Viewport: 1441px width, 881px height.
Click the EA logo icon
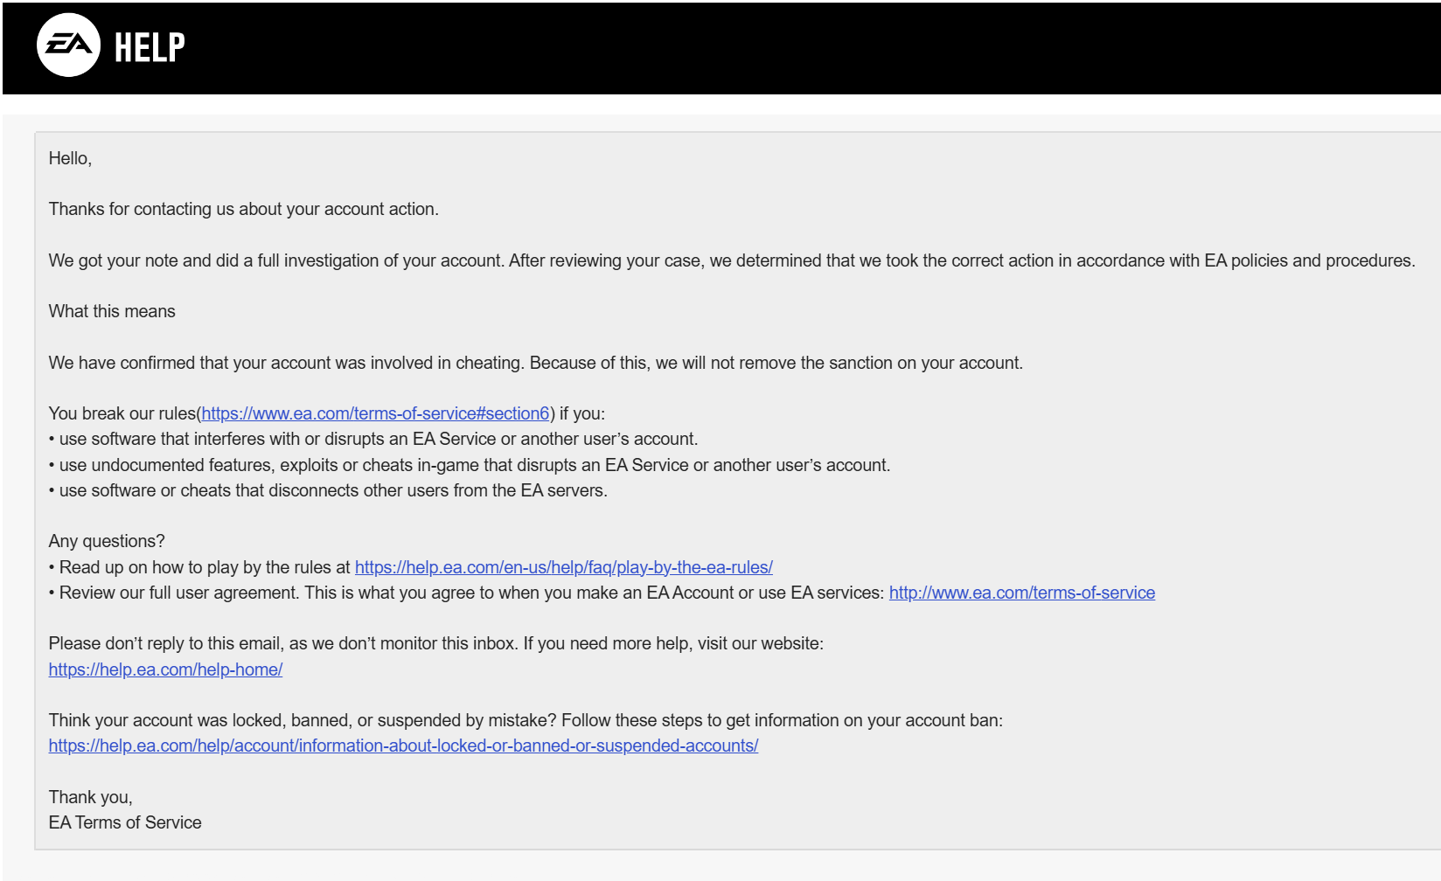pyautogui.click(x=68, y=45)
